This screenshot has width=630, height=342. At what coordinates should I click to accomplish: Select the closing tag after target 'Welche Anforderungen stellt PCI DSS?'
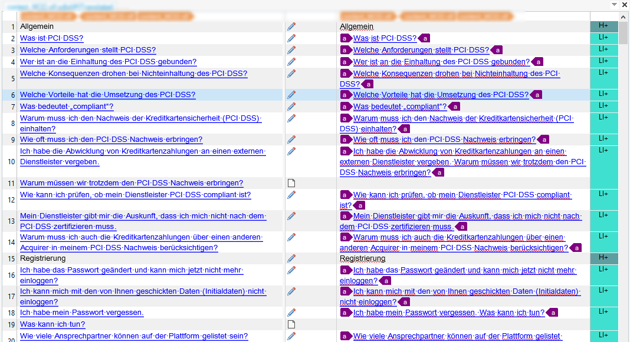497,50
